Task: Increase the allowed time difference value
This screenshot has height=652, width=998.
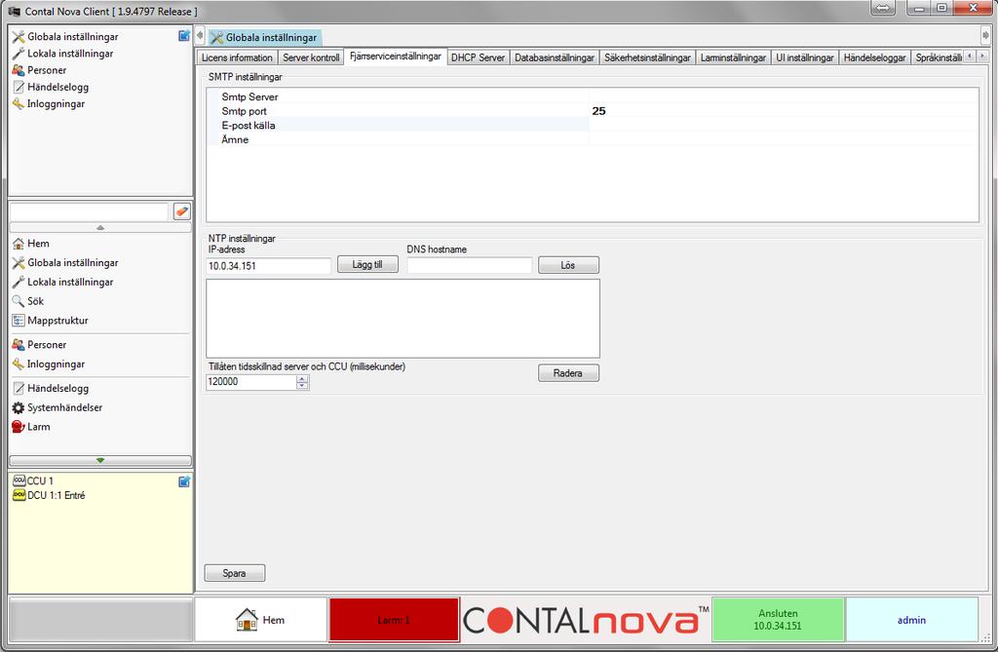Action: pos(302,378)
